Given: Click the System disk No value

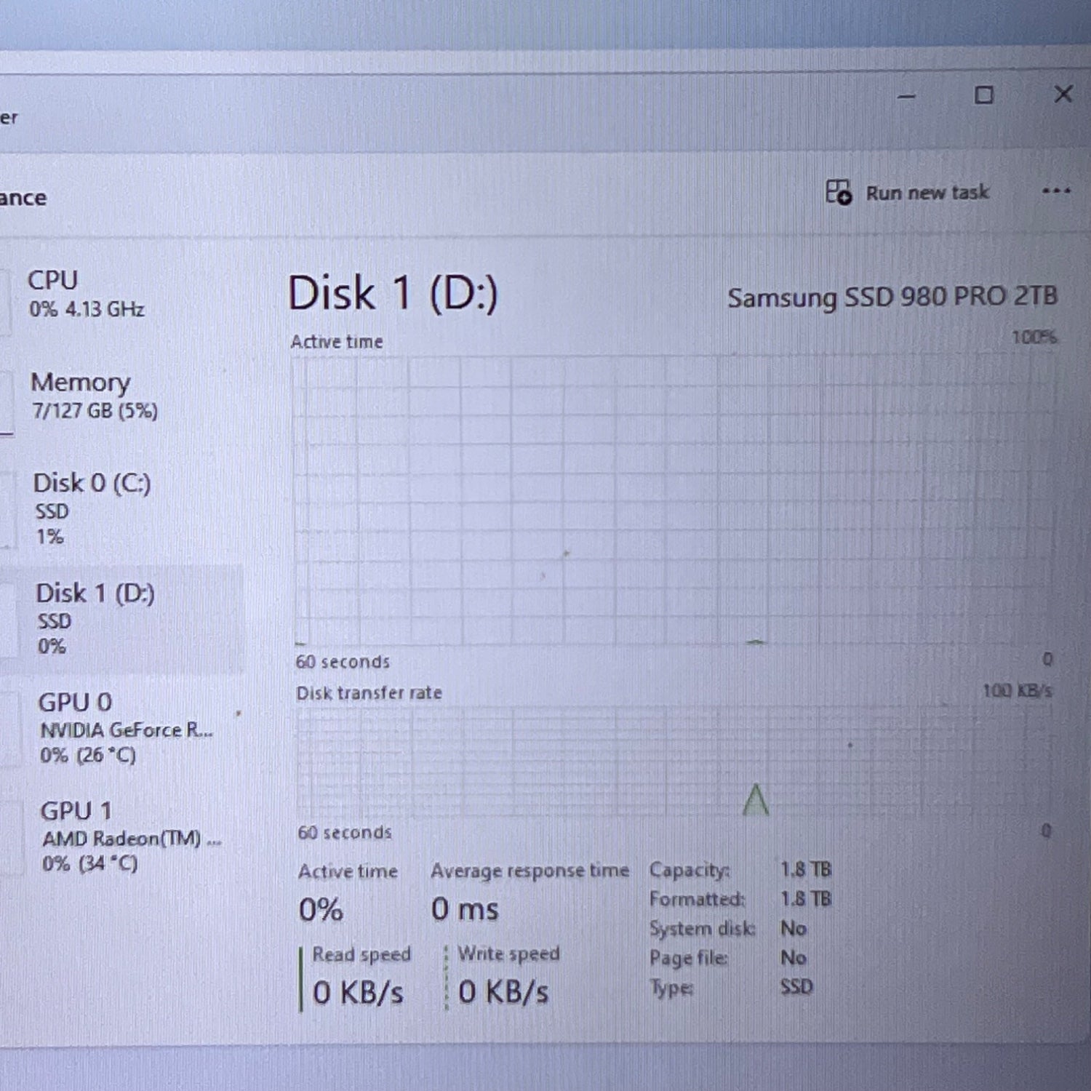Looking at the screenshot, I should tap(794, 928).
